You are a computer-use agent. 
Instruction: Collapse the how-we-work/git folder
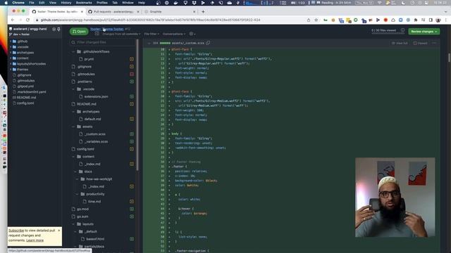(78, 179)
